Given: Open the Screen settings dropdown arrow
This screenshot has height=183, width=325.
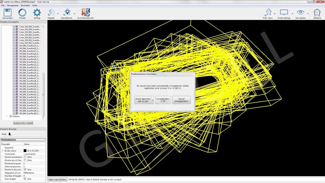Looking at the screenshot, I should click(292, 13).
